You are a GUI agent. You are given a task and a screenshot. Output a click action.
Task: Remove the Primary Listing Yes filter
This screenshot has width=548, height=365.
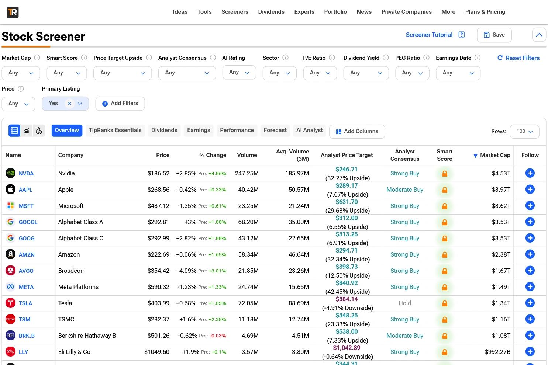click(x=69, y=104)
